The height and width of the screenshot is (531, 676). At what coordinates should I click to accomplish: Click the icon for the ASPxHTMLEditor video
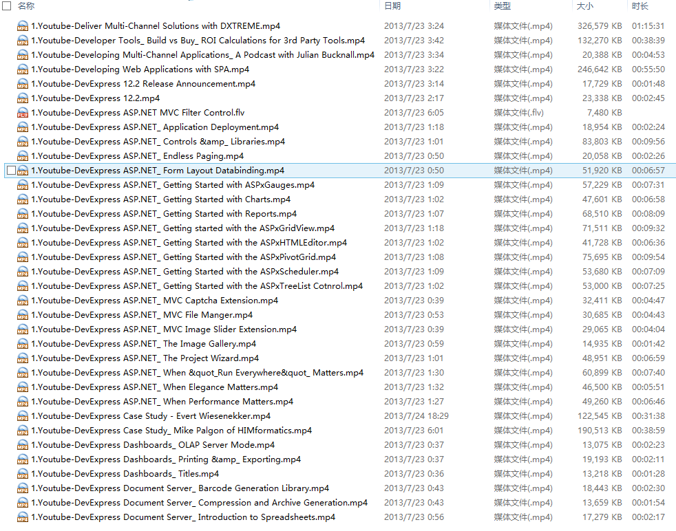pyautogui.click(x=23, y=243)
